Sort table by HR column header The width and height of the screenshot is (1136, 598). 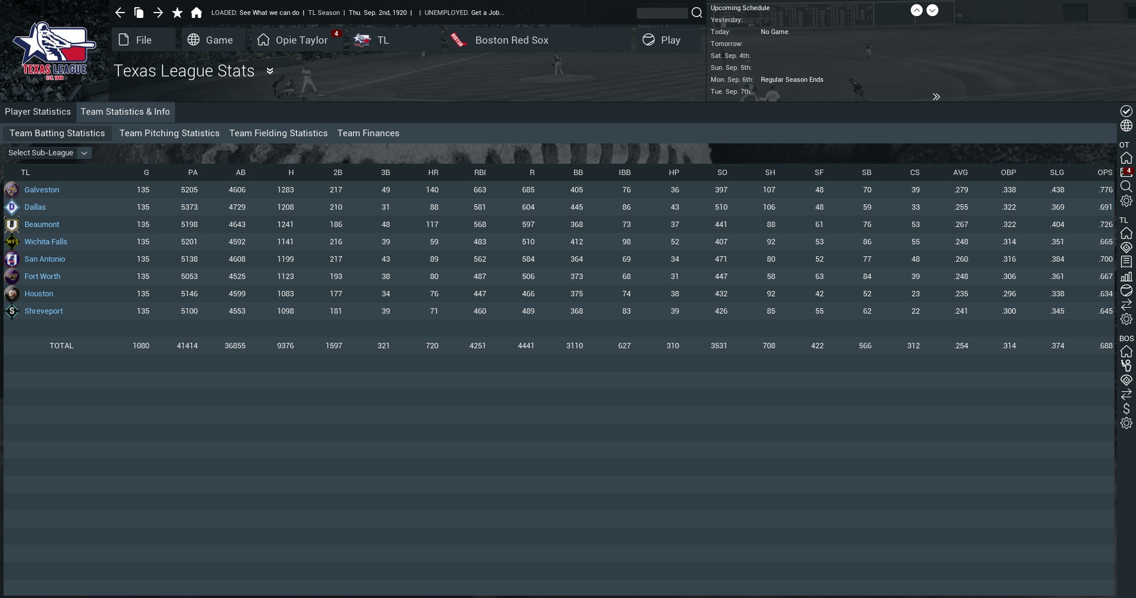pyautogui.click(x=433, y=172)
